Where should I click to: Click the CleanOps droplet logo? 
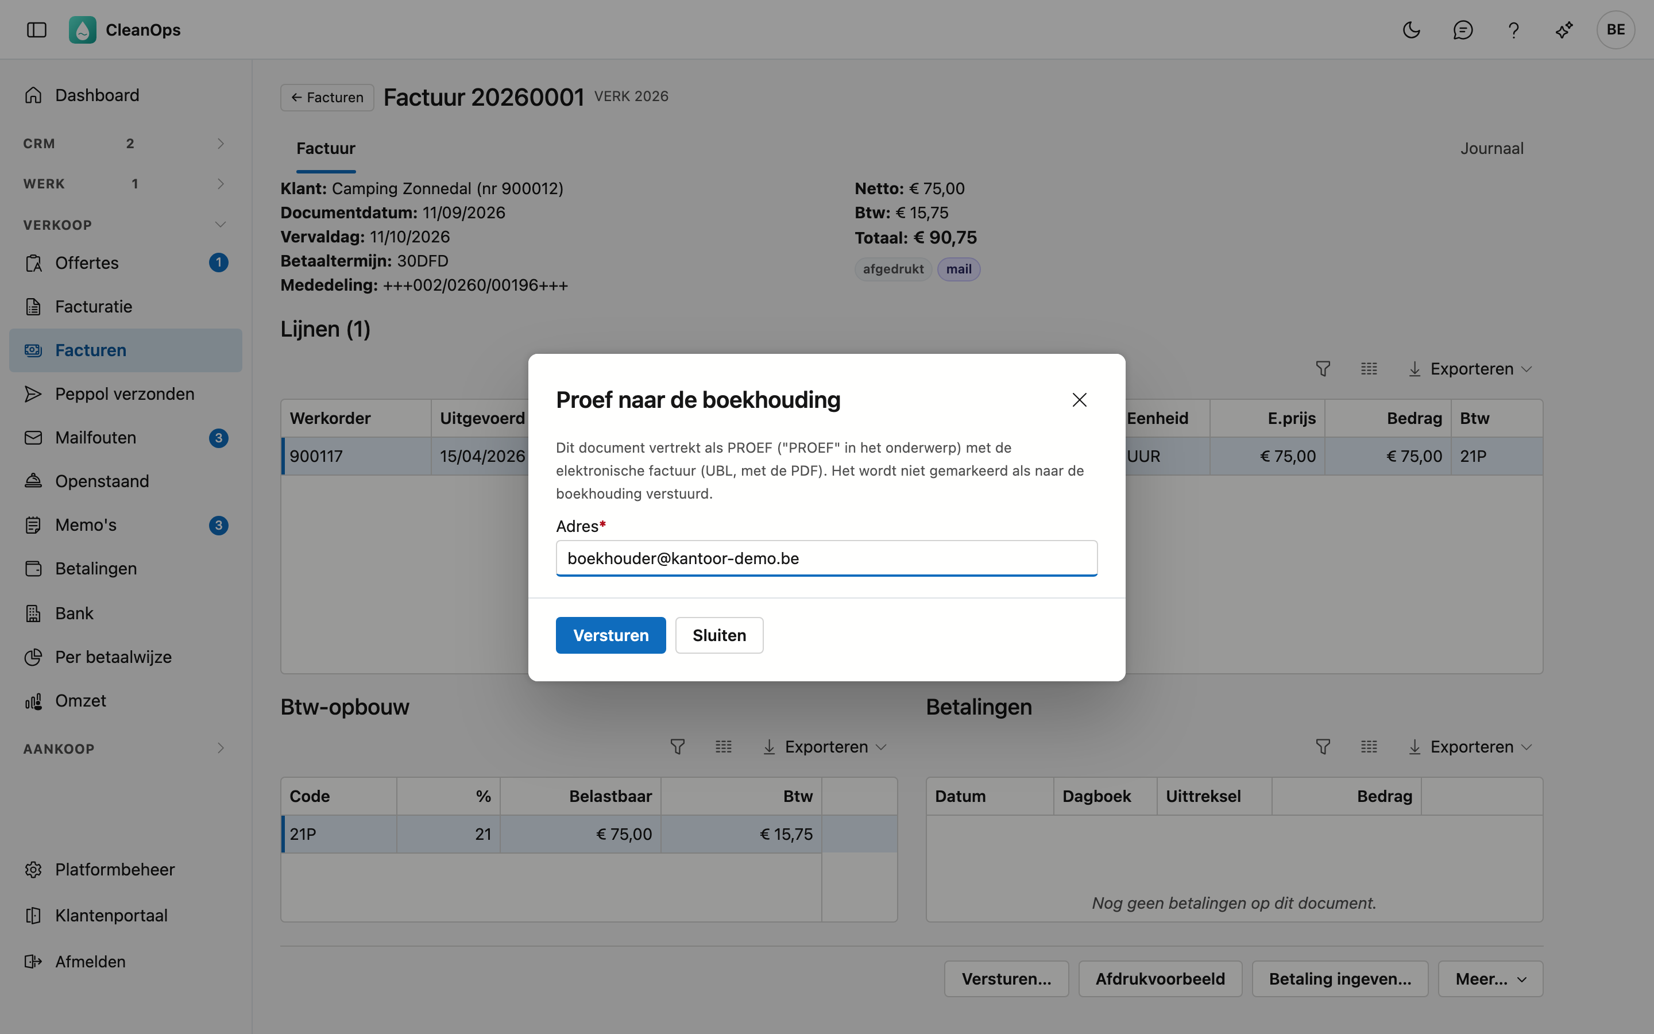pyautogui.click(x=83, y=29)
